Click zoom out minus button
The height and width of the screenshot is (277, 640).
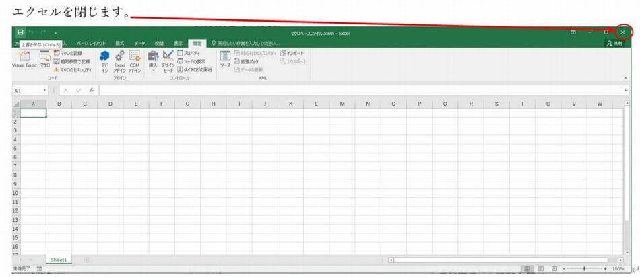point(564,269)
